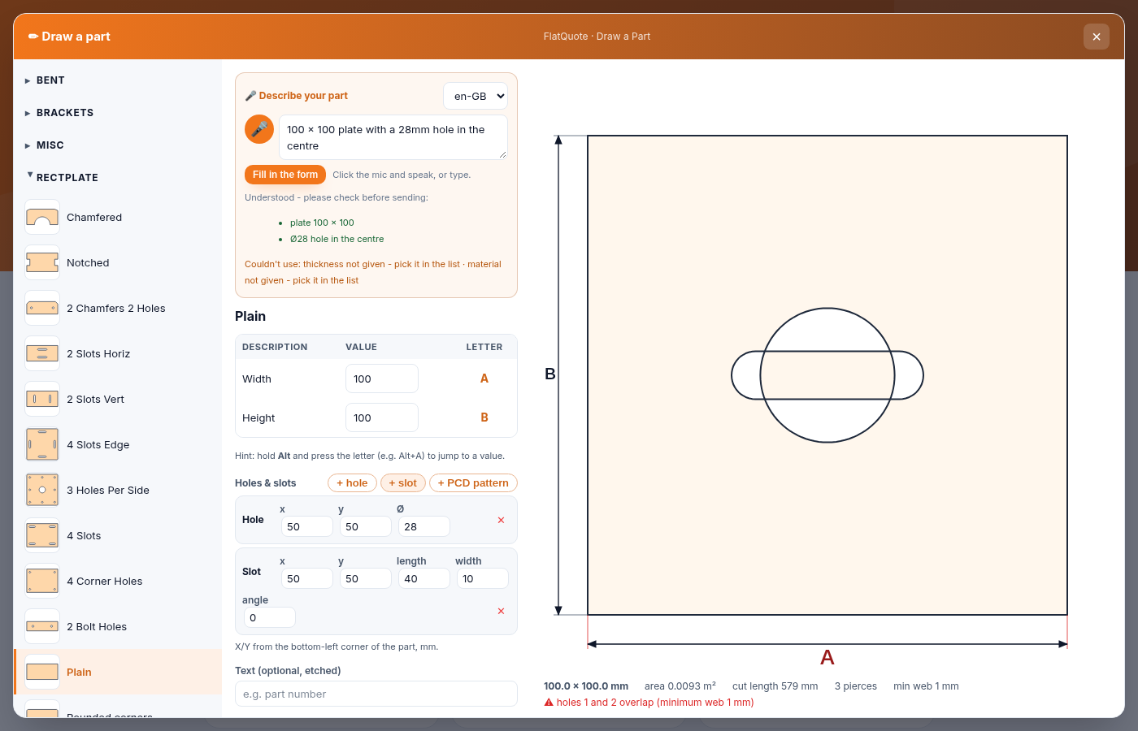The image size is (1138, 731).
Task: Click the 'cut length 579 mm' text
Action: tap(775, 686)
